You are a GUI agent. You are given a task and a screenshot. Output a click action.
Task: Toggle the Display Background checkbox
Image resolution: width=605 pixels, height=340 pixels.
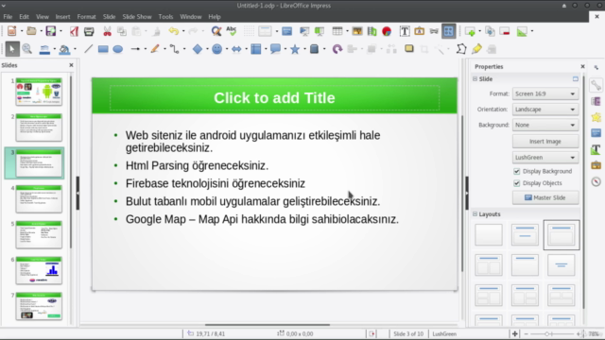[x=517, y=171]
